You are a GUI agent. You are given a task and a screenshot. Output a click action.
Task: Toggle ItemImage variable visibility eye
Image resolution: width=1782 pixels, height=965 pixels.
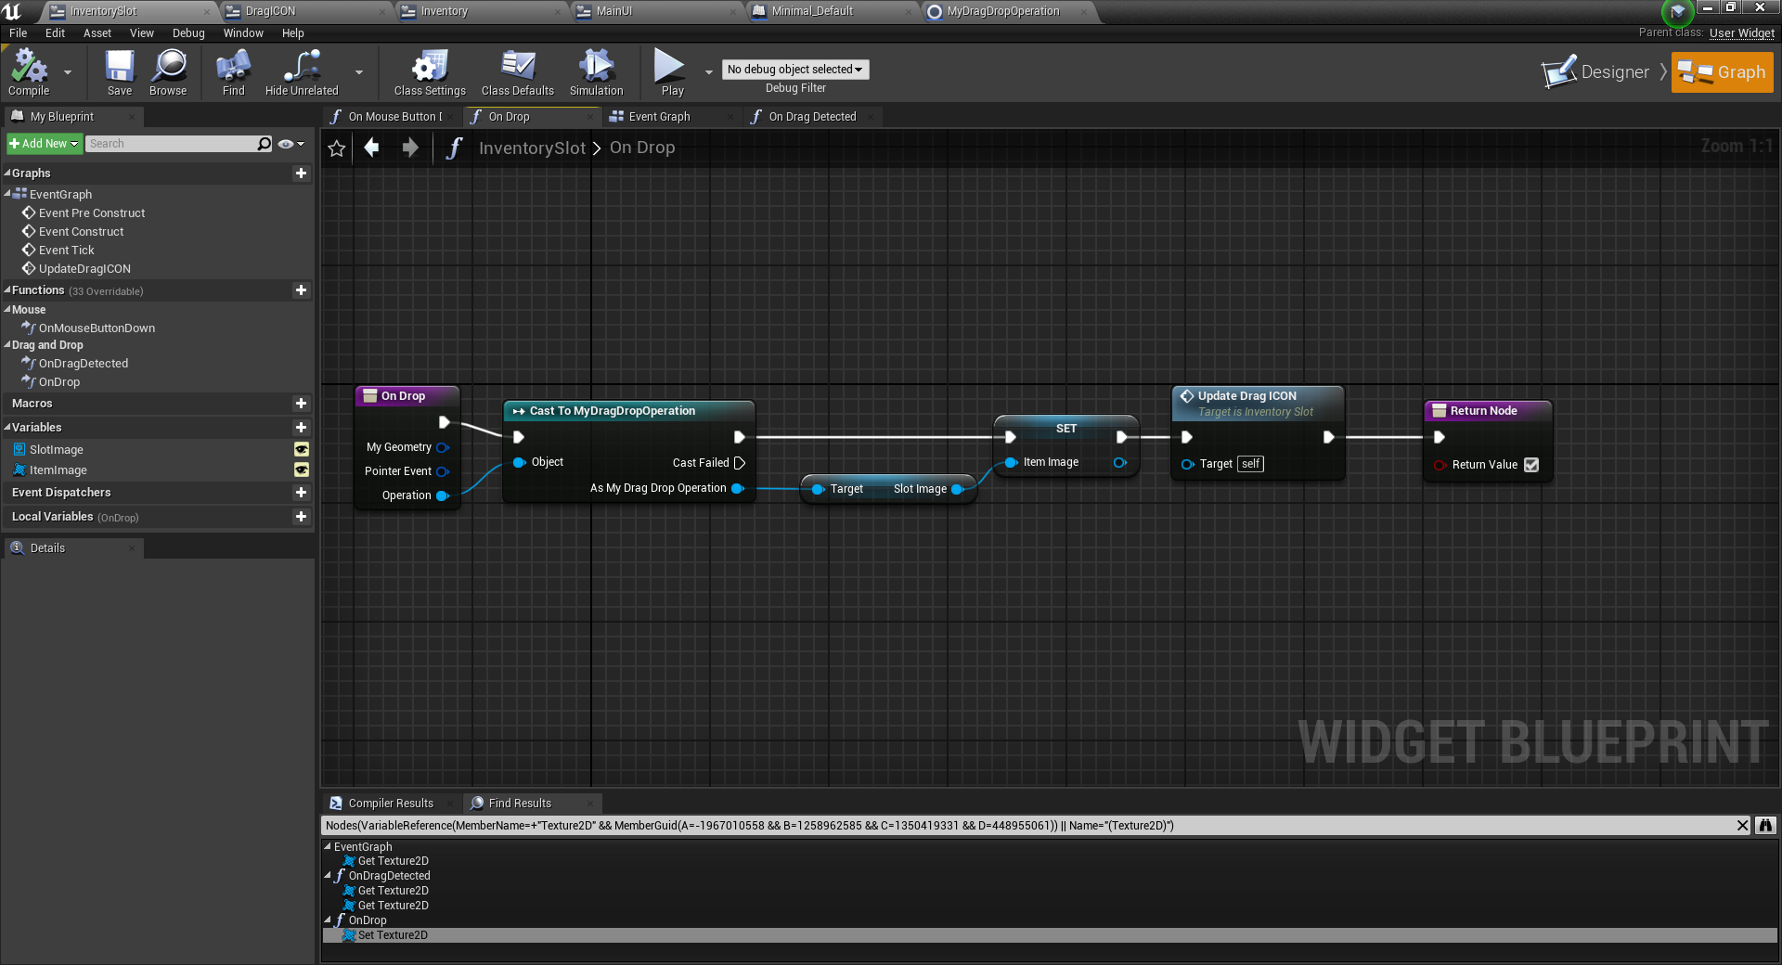302,470
